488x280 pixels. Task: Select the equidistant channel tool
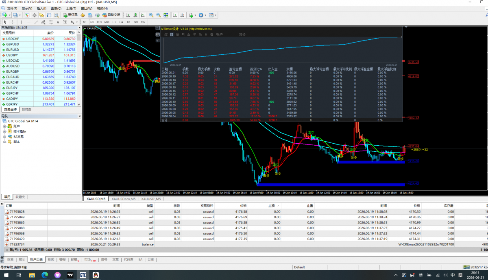tap(43, 22)
